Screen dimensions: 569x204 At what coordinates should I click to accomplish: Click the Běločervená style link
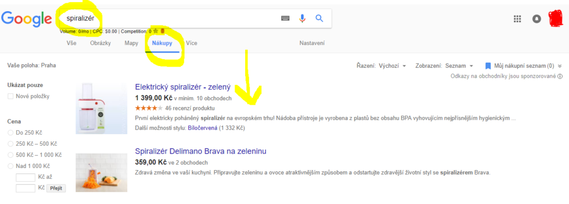pyautogui.click(x=202, y=128)
